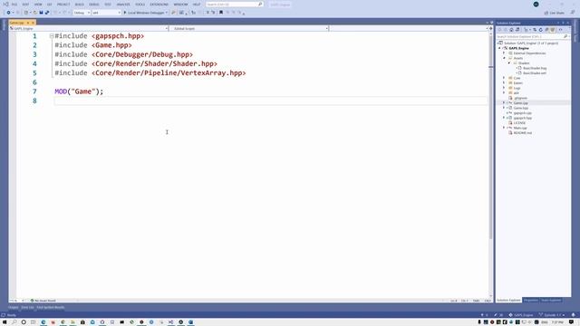Open the Windows Start menu

(x=5, y=322)
